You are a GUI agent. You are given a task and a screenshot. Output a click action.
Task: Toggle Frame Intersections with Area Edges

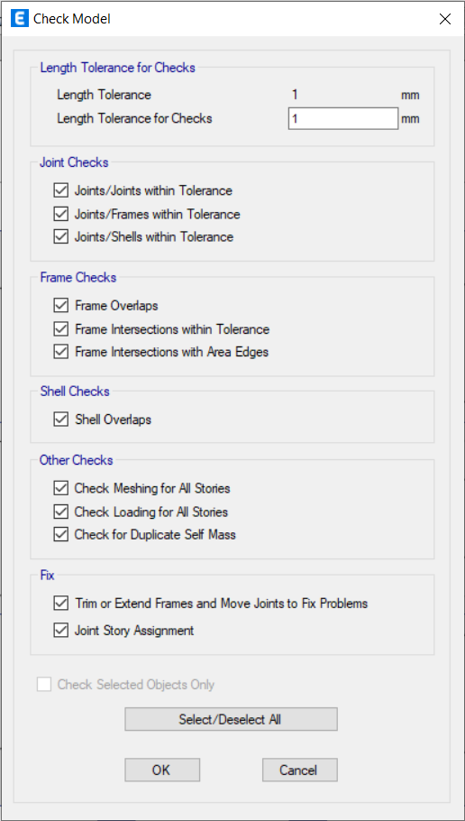click(x=60, y=352)
